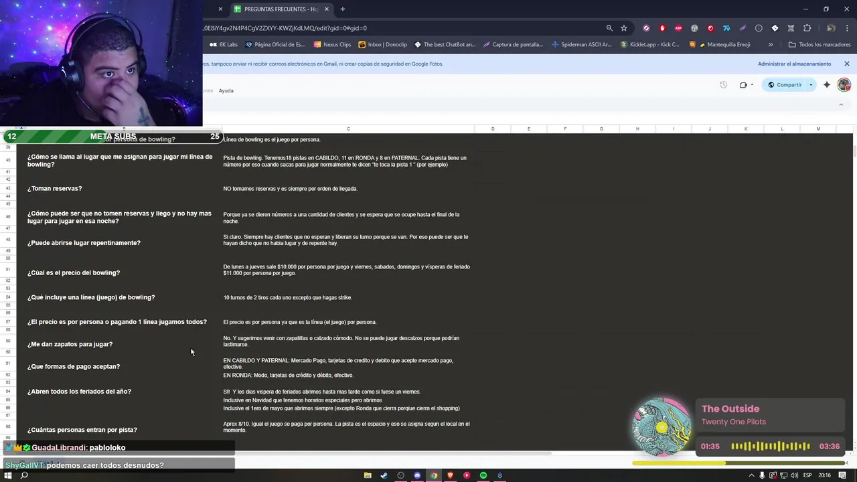Click the ESP keyboard language indicator

[x=807, y=475]
